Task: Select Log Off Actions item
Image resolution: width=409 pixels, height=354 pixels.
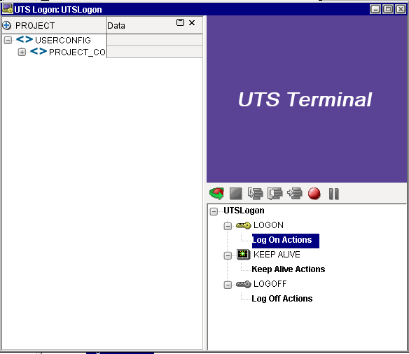Action: click(x=282, y=299)
